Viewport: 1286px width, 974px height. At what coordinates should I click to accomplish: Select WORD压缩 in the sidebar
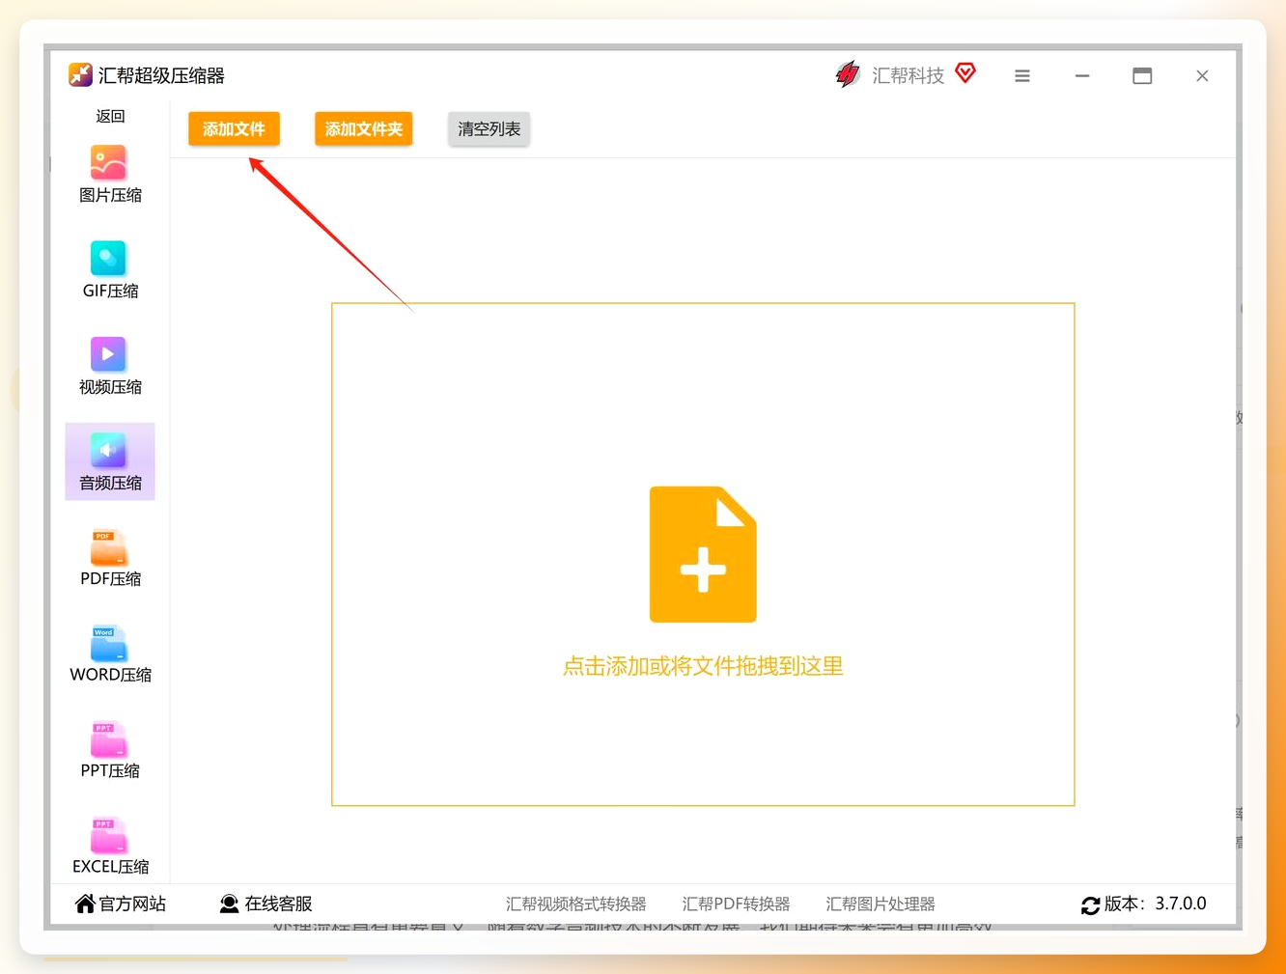110,654
